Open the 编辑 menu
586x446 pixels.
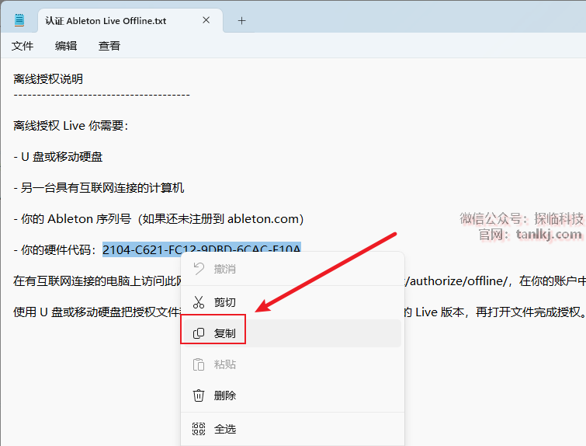coord(66,46)
